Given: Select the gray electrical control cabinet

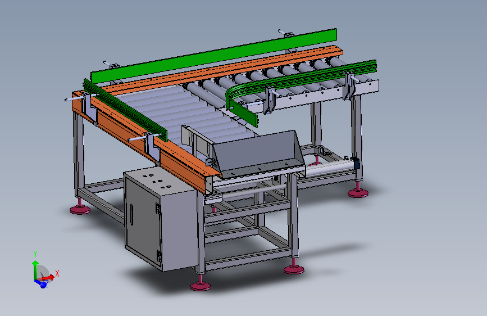Looking at the screenshot, I should (x=160, y=218).
